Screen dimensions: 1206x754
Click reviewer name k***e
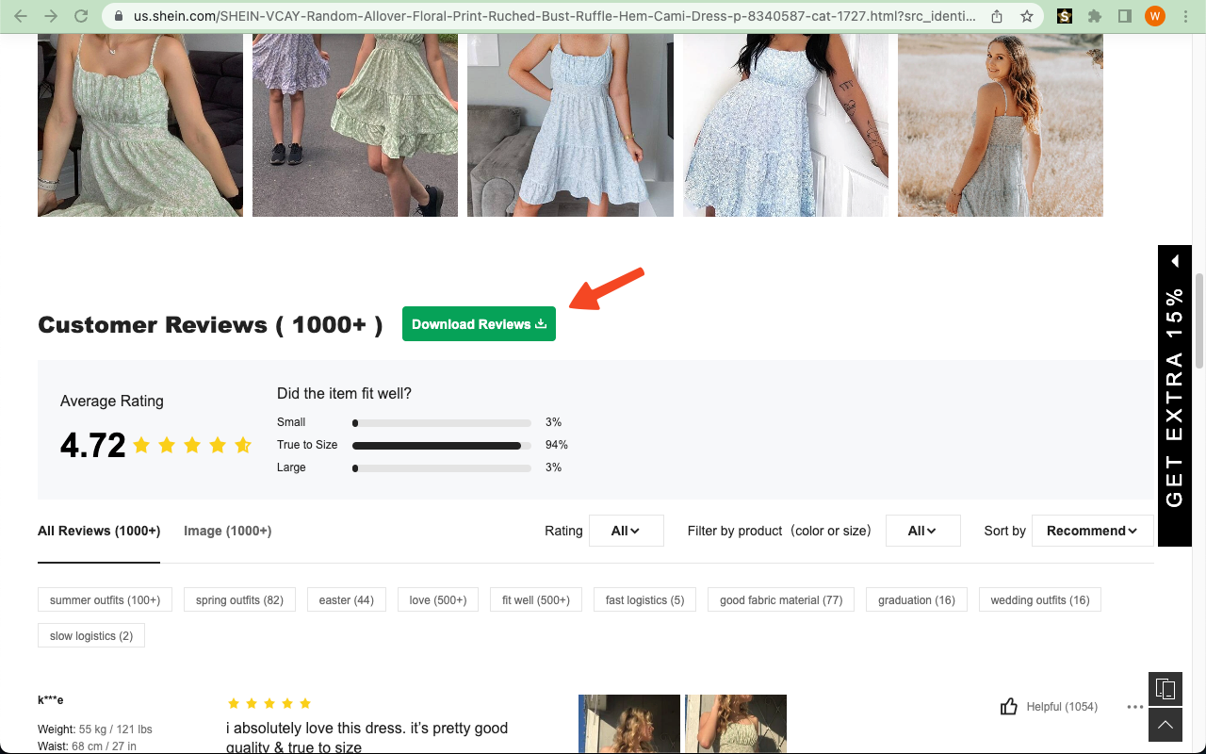[51, 700]
